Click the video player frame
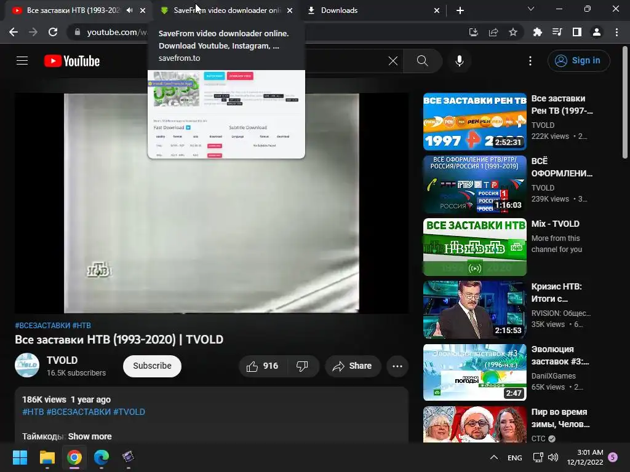Viewport: 630px width, 472px height. click(212, 203)
